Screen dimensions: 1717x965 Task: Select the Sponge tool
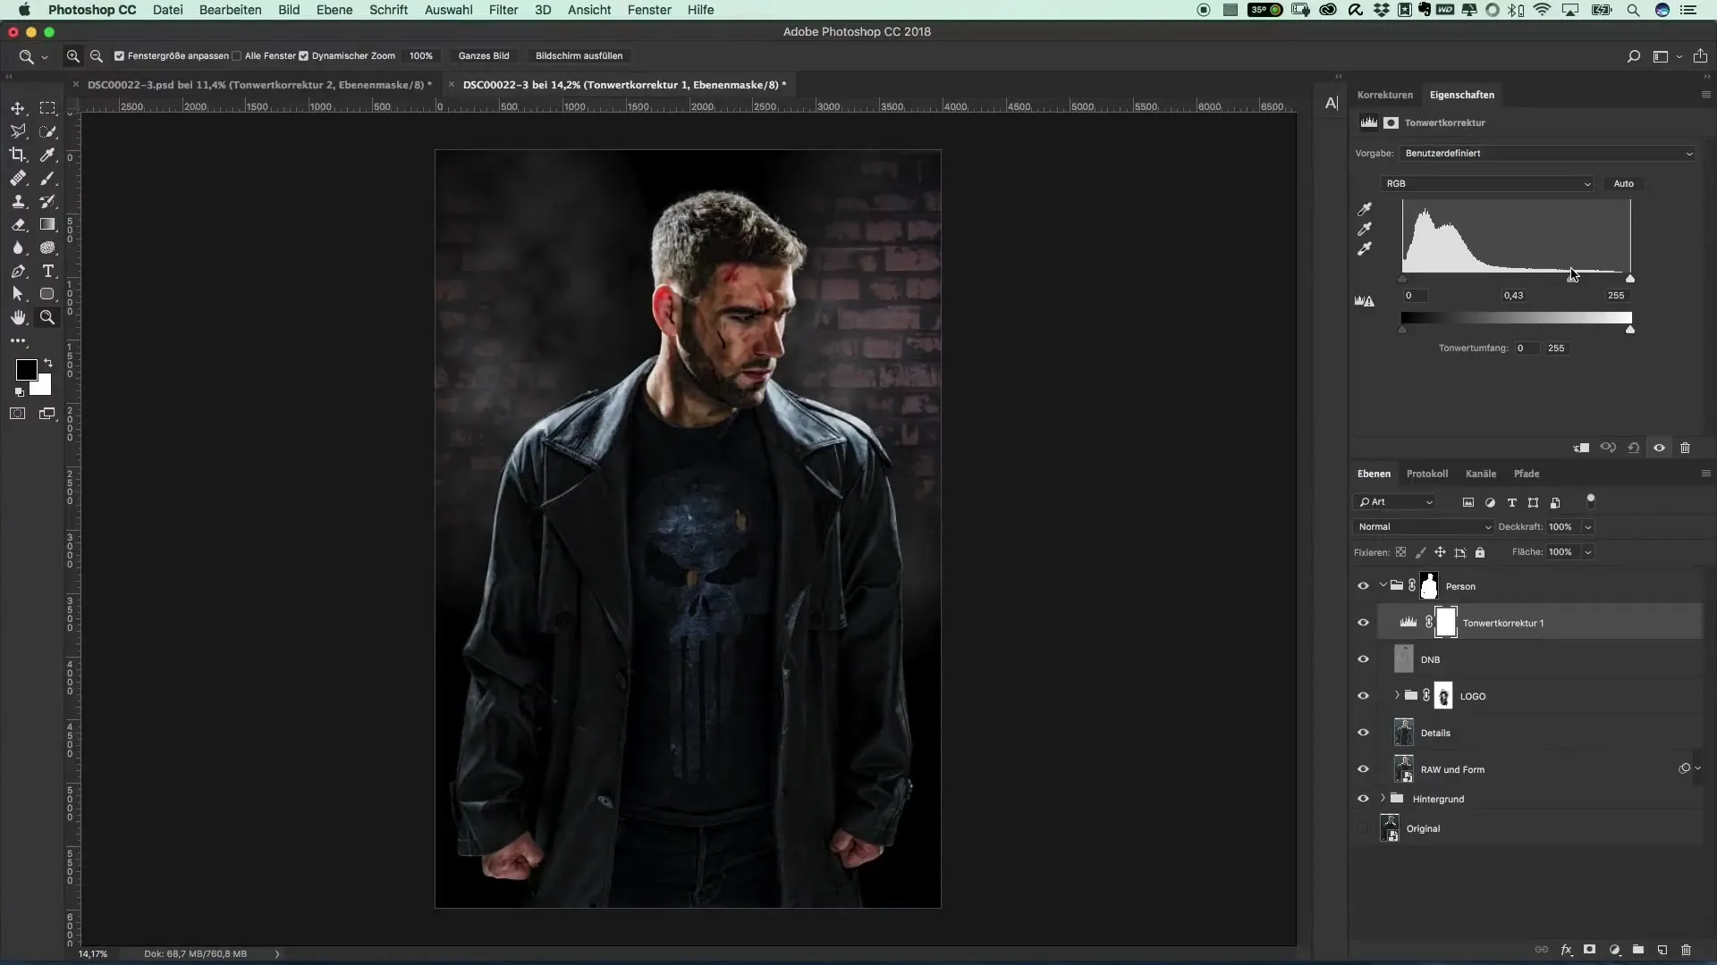click(x=47, y=248)
